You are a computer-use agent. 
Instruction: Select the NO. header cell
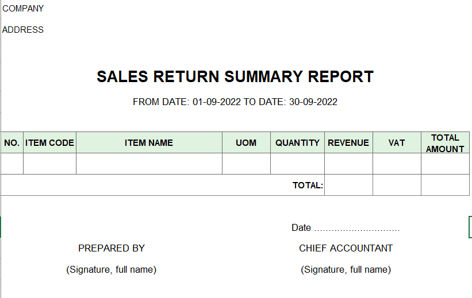[12, 142]
